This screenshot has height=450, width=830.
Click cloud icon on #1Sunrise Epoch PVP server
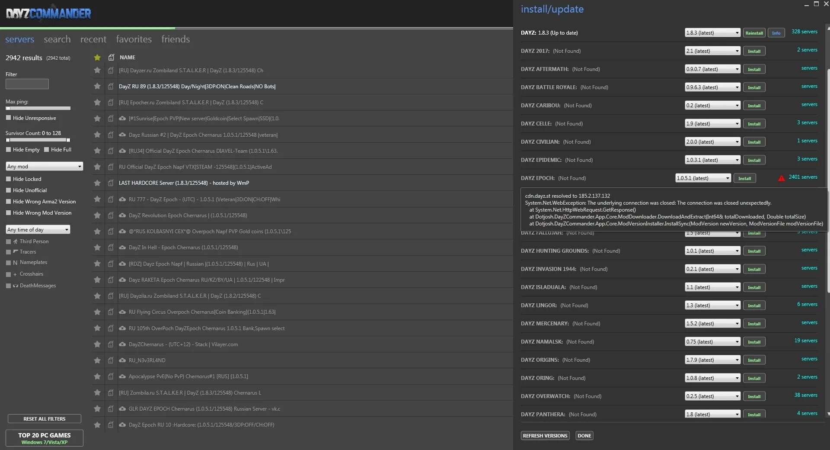click(122, 118)
